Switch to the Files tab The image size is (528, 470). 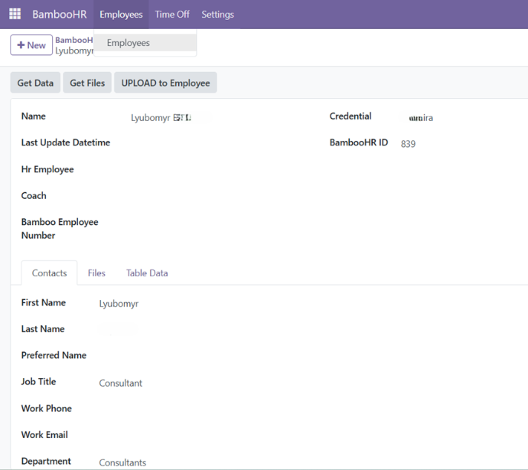coord(96,273)
